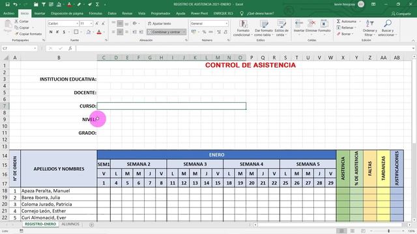Click the Compartir share button

tap(401, 14)
